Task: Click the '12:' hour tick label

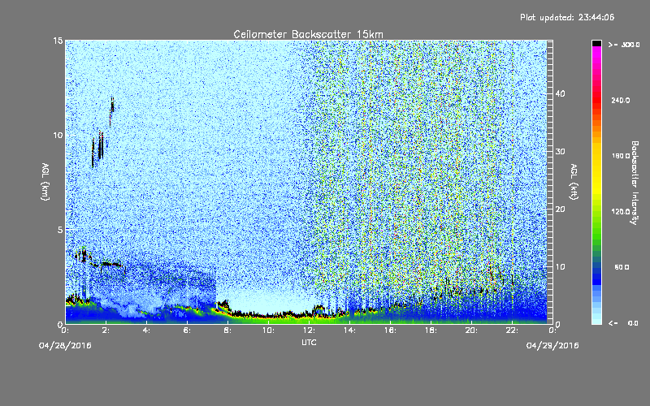Action: coord(310,330)
